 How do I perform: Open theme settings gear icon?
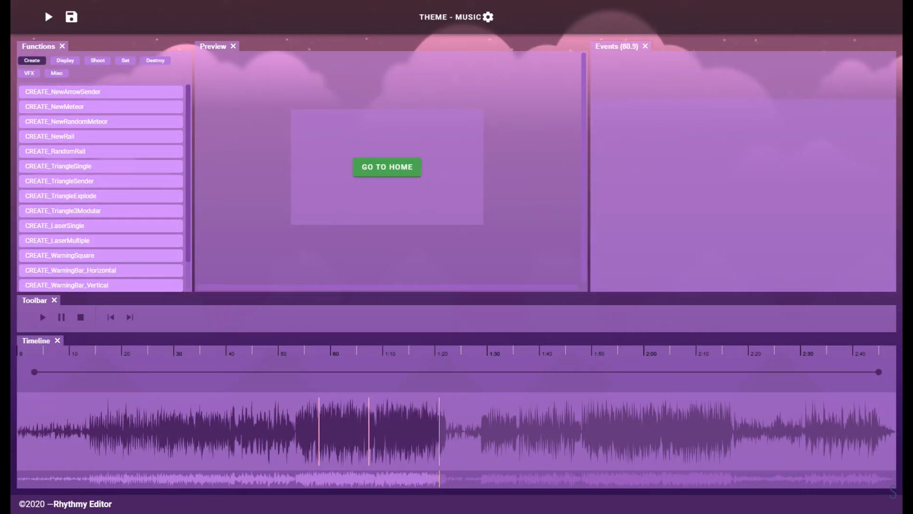(x=488, y=17)
